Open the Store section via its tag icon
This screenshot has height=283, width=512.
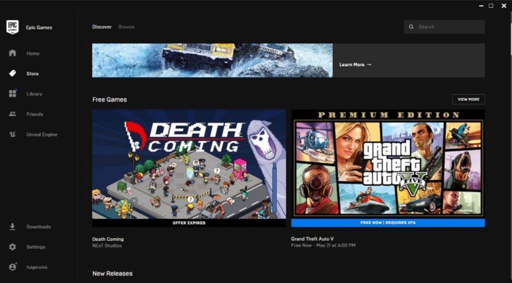tap(12, 73)
